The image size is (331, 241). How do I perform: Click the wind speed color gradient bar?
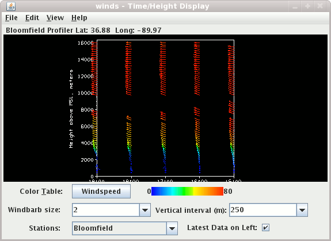tap(187, 191)
